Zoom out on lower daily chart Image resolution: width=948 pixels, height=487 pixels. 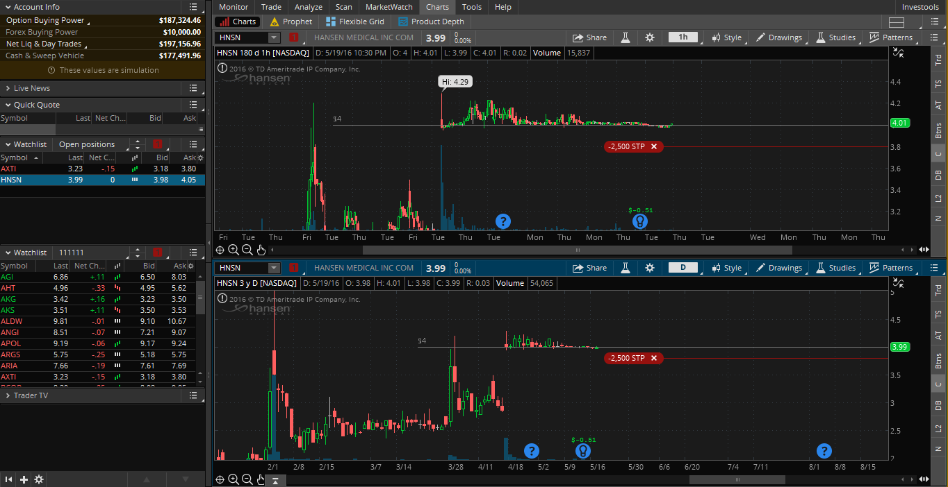pyautogui.click(x=247, y=480)
